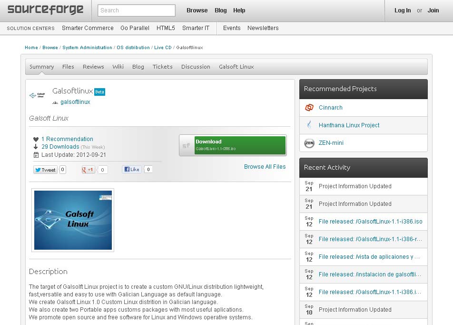Open the Browse menu
This screenshot has width=453, height=325.
[197, 10]
